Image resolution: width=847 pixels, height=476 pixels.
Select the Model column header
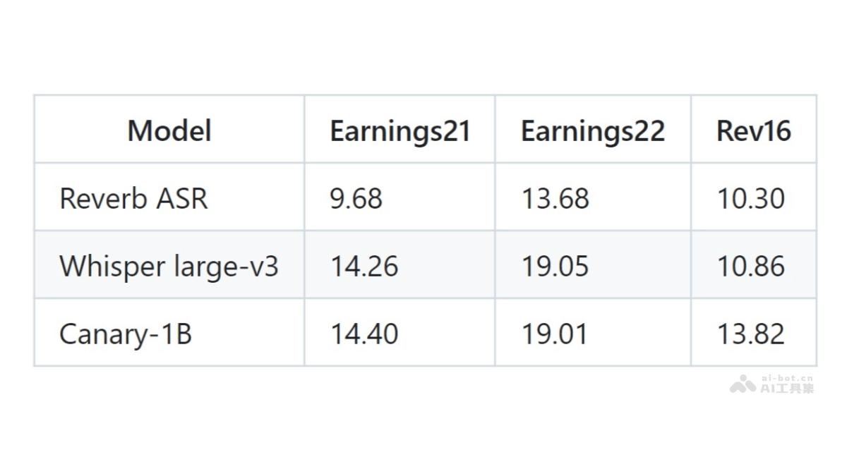tap(169, 130)
